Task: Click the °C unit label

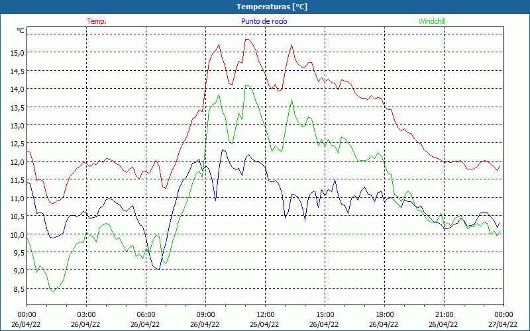Action: pyautogui.click(x=21, y=30)
